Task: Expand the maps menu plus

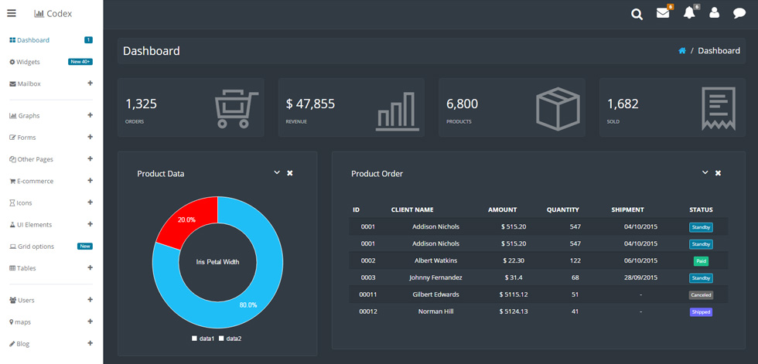Action: (x=90, y=321)
